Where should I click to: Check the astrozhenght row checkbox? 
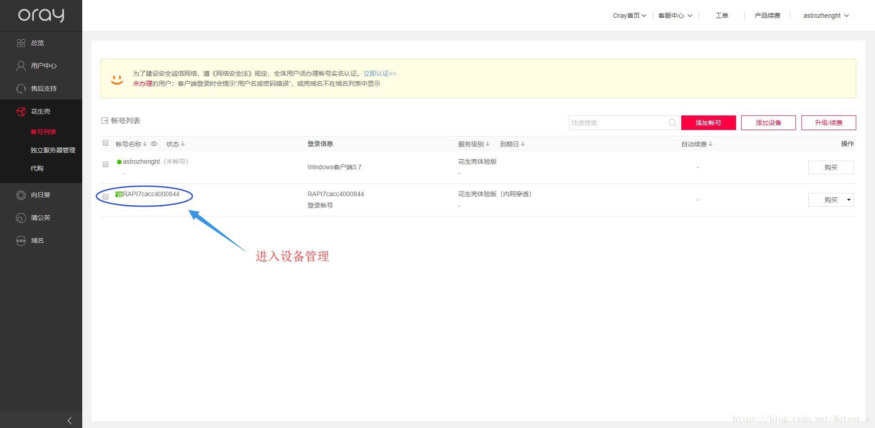[106, 164]
